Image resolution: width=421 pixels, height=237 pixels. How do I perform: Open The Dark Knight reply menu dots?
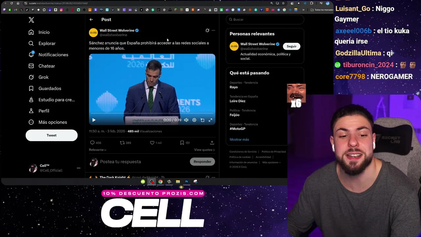click(x=213, y=177)
